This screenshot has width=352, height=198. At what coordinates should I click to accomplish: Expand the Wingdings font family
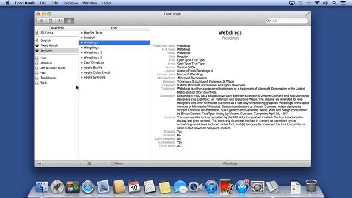(x=82, y=48)
